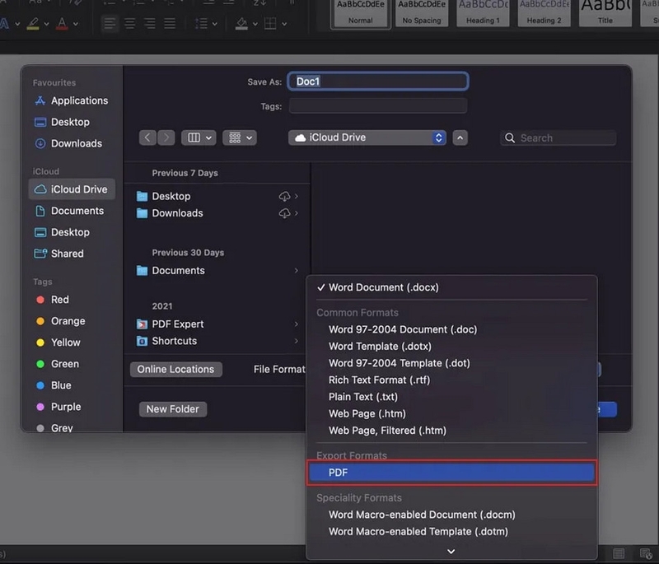Collapse the dialog with chevron button
Image resolution: width=659 pixels, height=564 pixels.
tap(460, 138)
